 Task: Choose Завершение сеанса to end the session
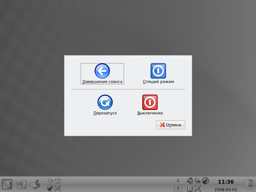[x=102, y=74]
